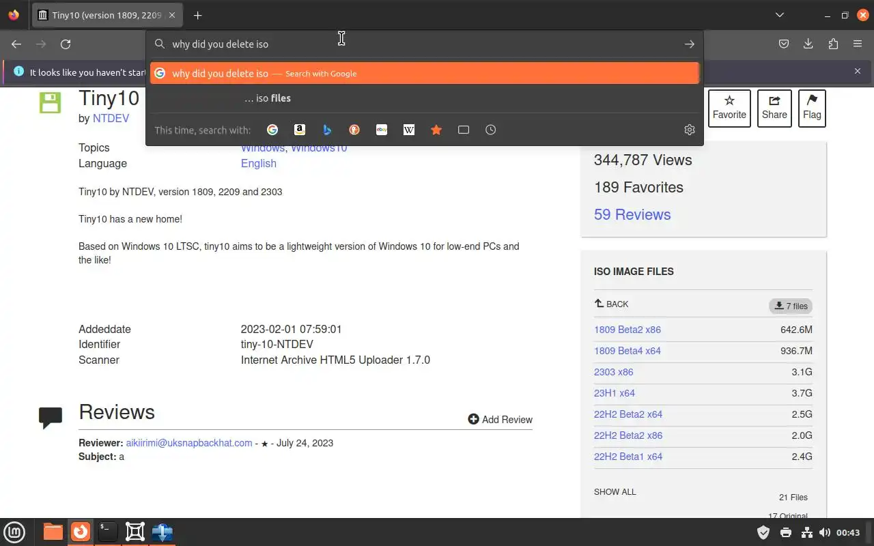
Task: Open the NTDEV author link
Action: point(111,118)
